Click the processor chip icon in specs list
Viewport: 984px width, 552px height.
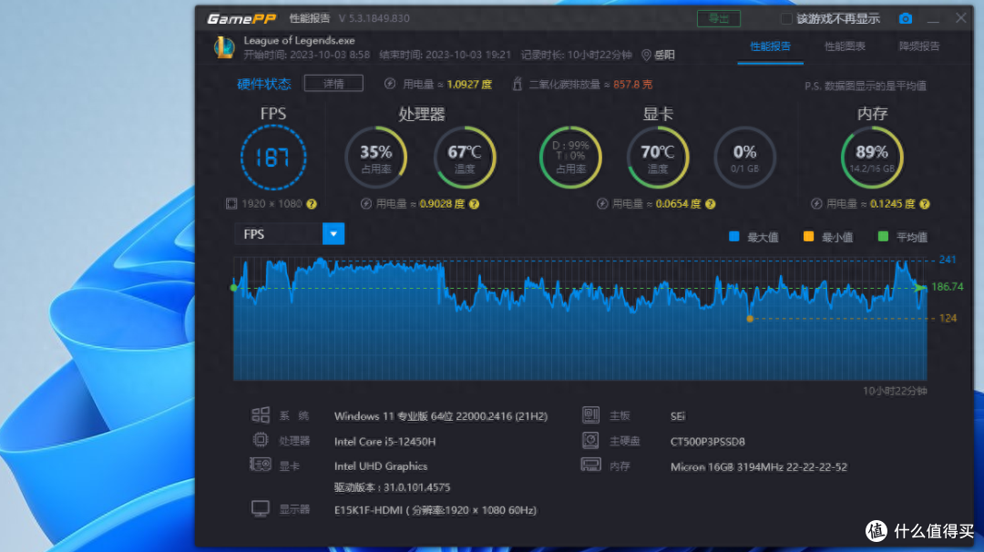pos(261,440)
